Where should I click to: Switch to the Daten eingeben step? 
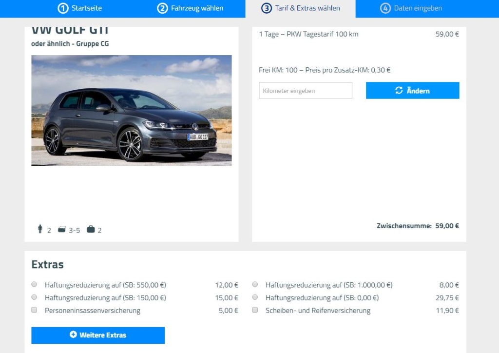(411, 8)
